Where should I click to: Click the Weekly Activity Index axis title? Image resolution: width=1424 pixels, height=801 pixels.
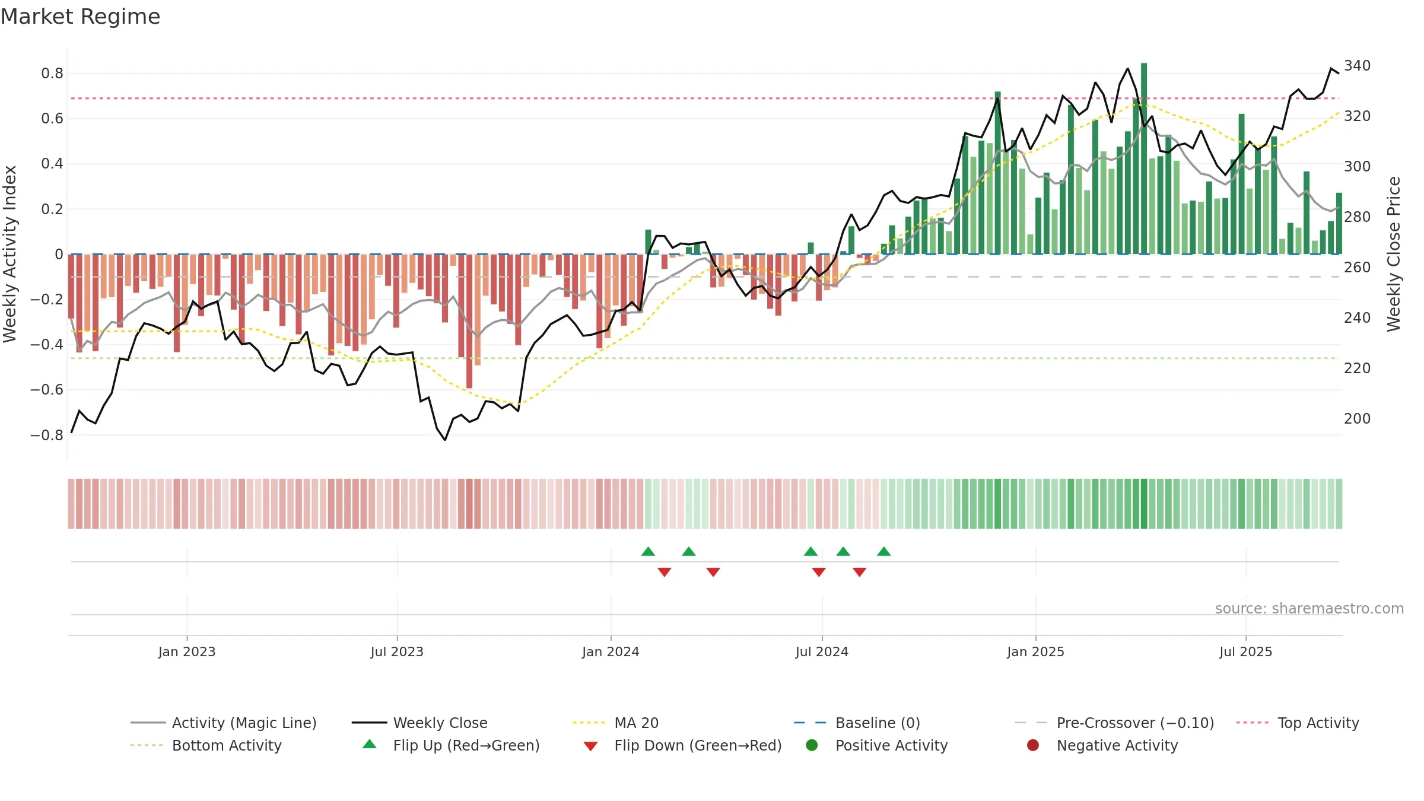(x=10, y=254)
